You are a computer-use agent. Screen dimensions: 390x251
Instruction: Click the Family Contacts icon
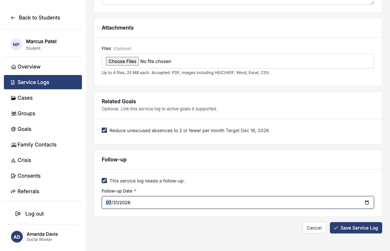(x=14, y=145)
